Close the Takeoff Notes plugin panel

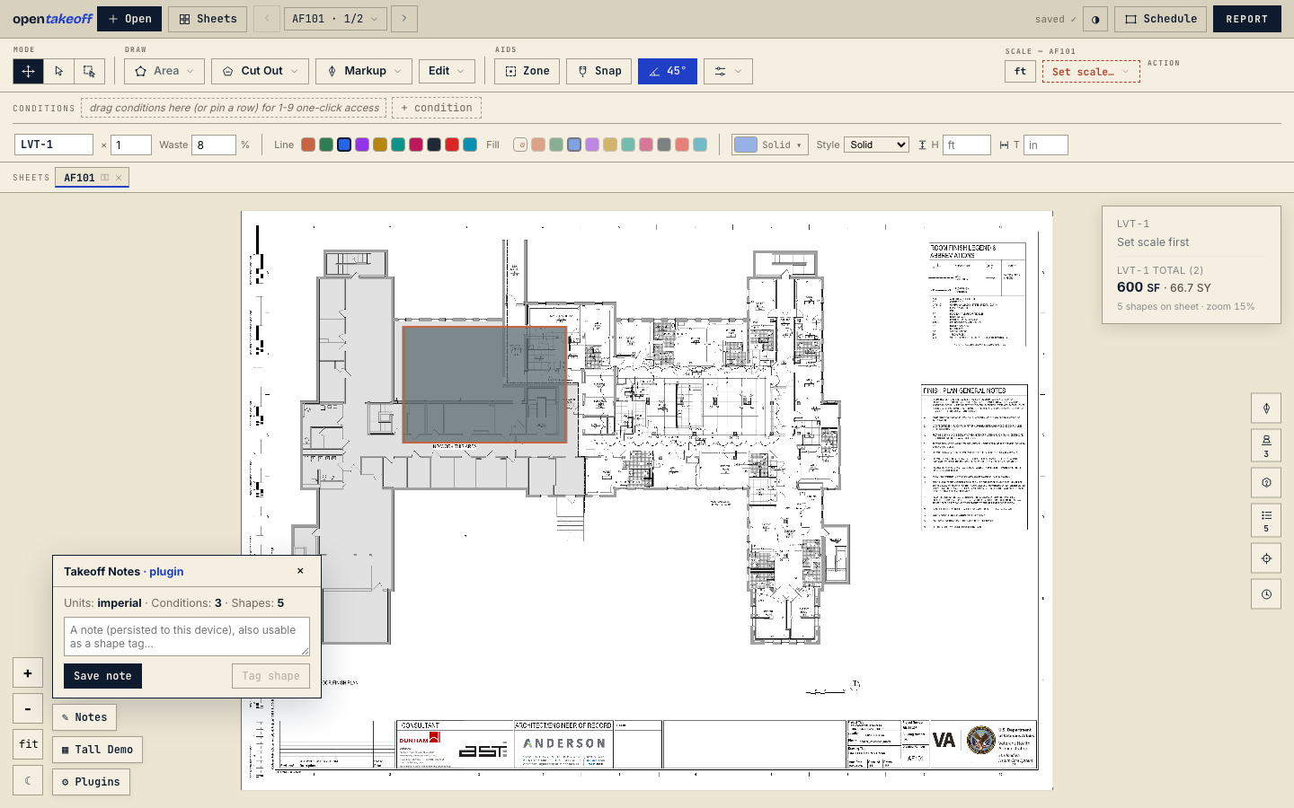tap(300, 571)
